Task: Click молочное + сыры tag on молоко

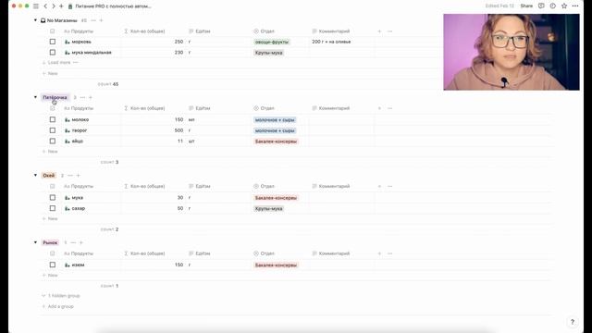Action: click(275, 119)
